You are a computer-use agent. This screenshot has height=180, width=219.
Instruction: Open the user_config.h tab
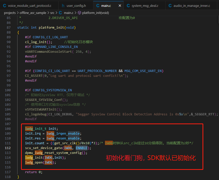(x=76, y=6)
